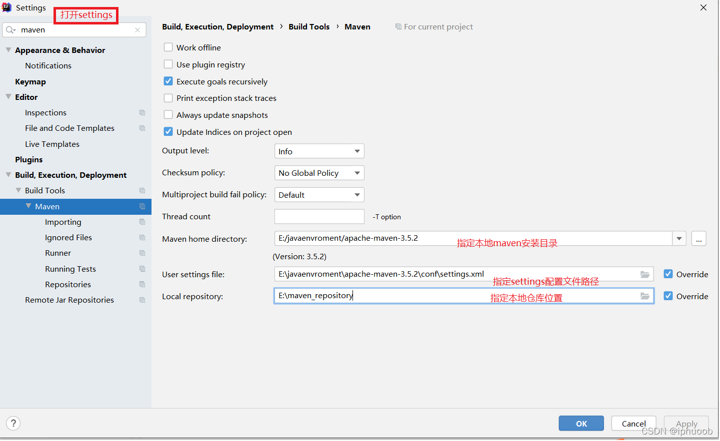Close the Settings window
The height and width of the screenshot is (441, 720).
click(x=703, y=7)
